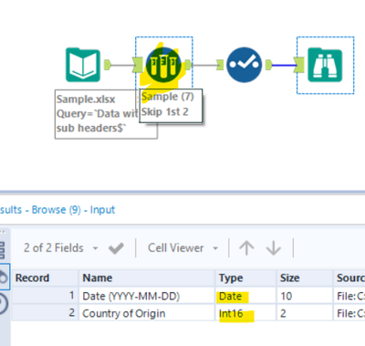
Task: Click the Sample.xlsx query annotation
Action: pos(97,114)
